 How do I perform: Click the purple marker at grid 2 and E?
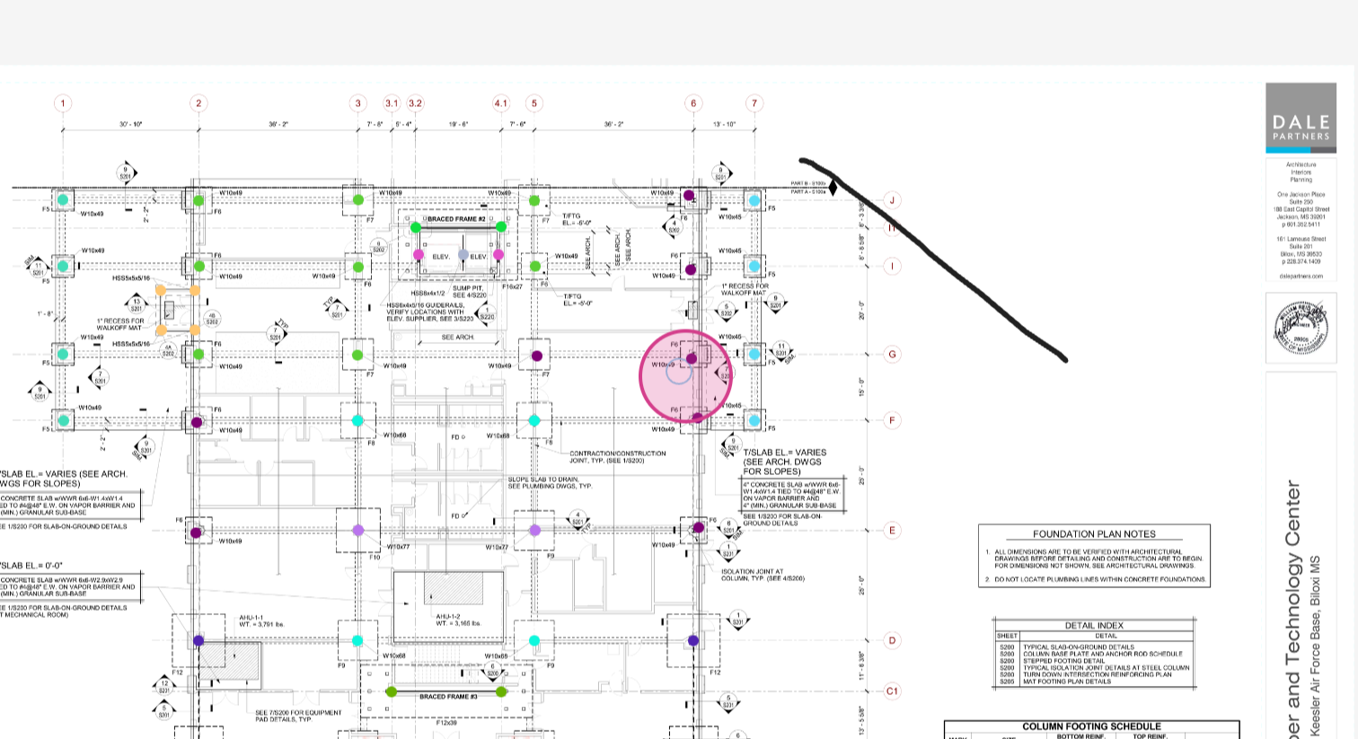tap(197, 532)
